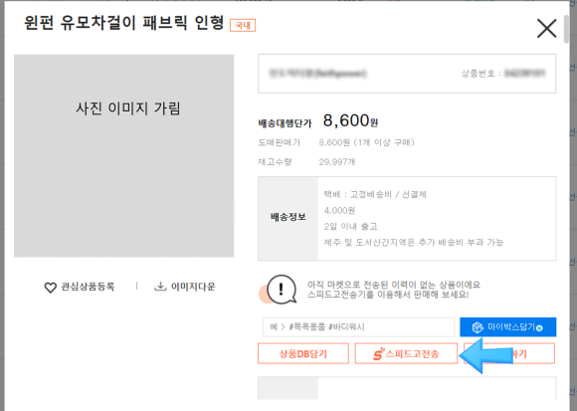577x411 pixels.
Task: Click the 국내 badge next to the product title
Action: (x=243, y=25)
